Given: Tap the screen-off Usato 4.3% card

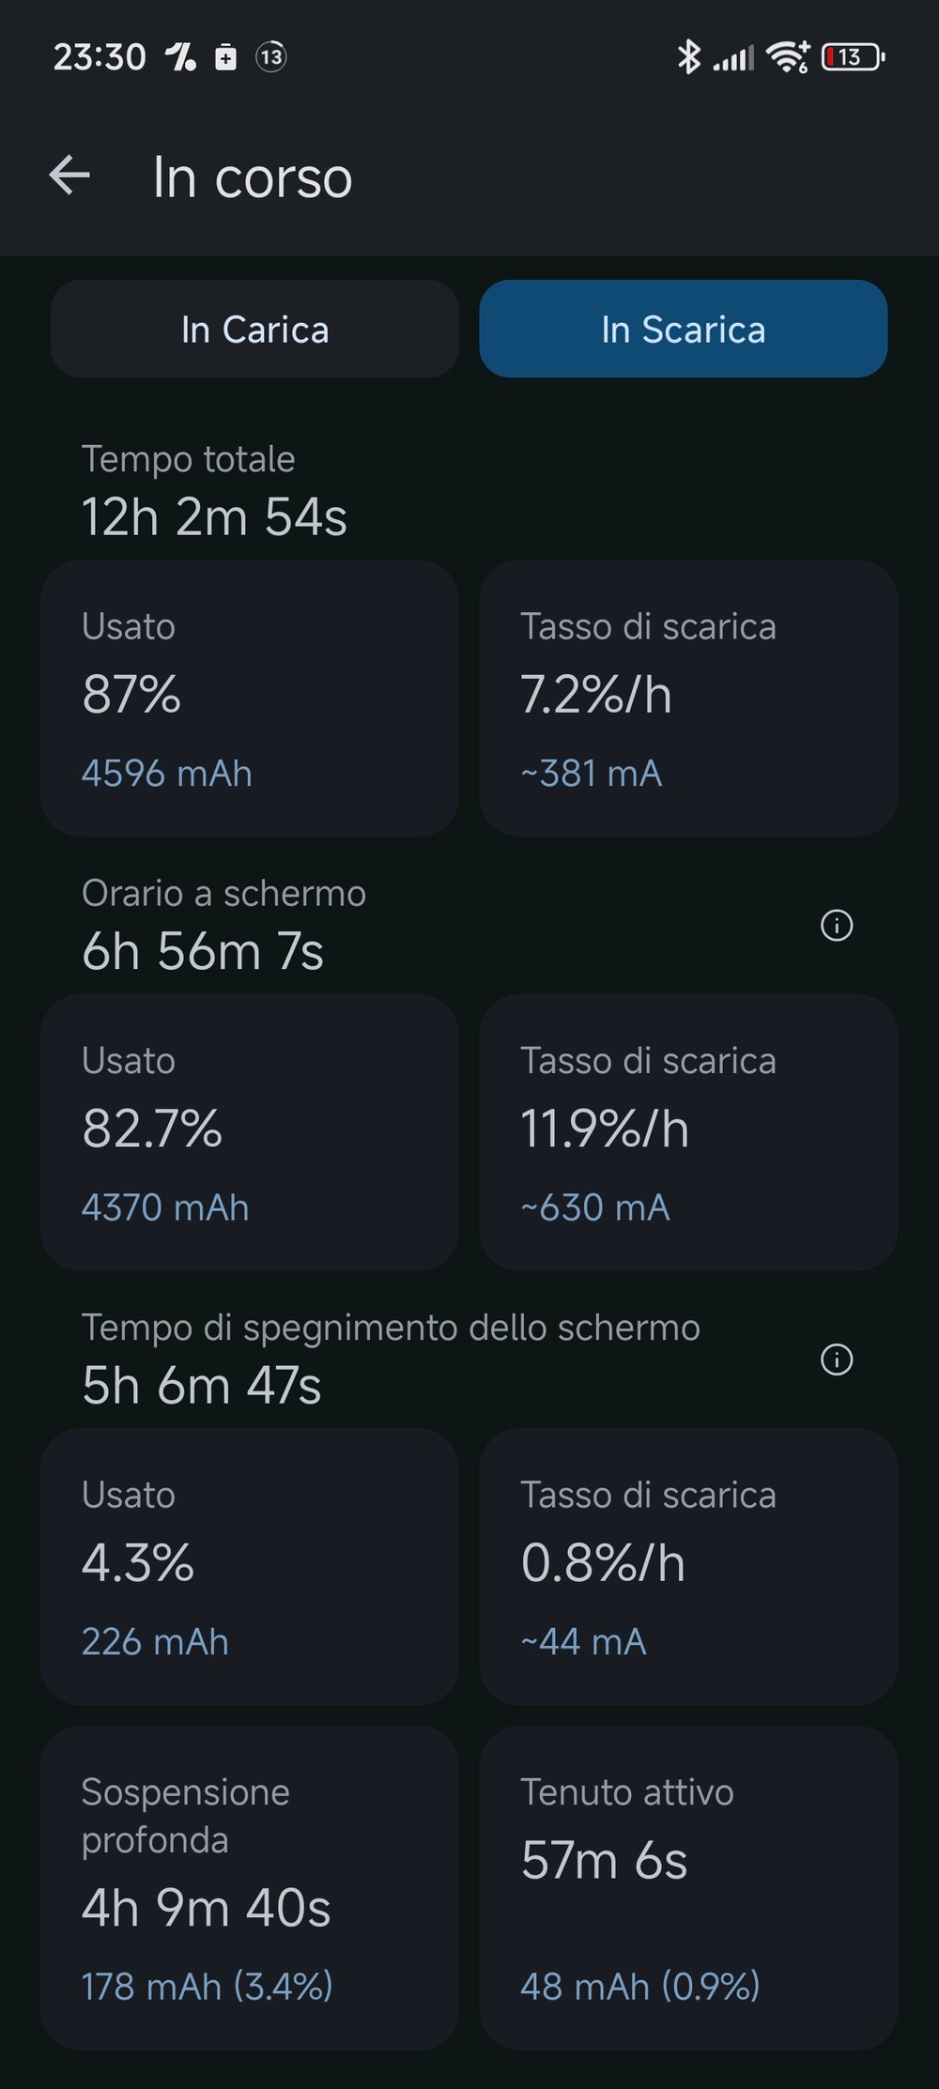Looking at the screenshot, I should click(x=250, y=1566).
